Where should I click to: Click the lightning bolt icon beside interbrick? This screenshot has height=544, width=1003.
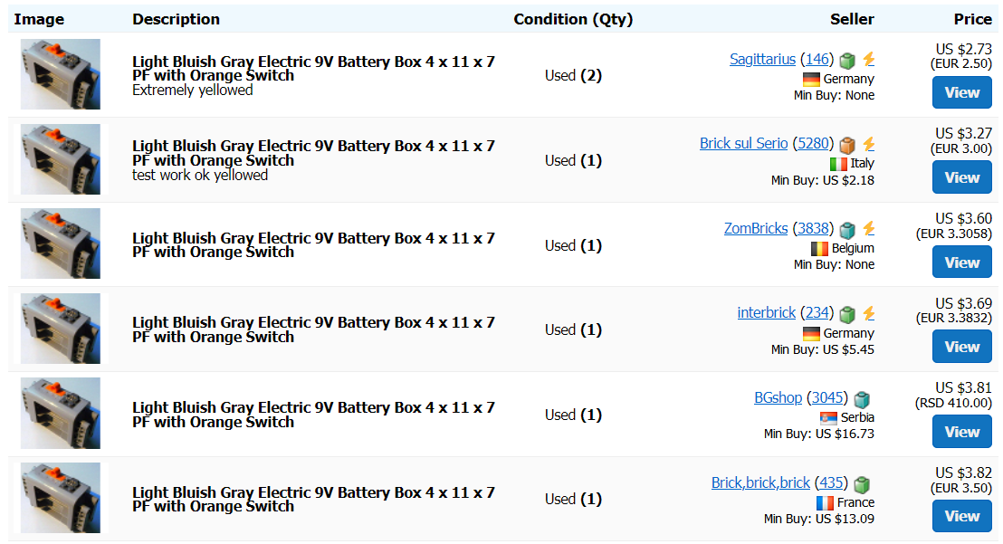click(869, 313)
